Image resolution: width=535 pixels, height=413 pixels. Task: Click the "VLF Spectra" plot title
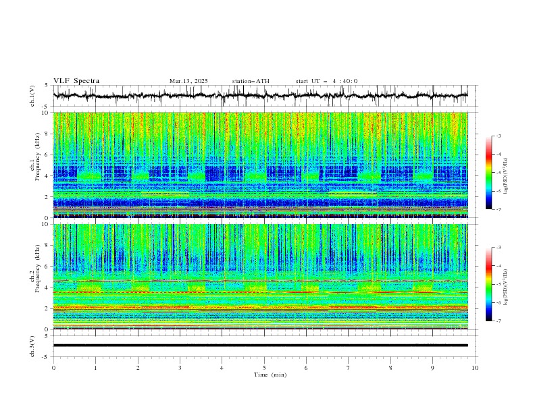76,81
